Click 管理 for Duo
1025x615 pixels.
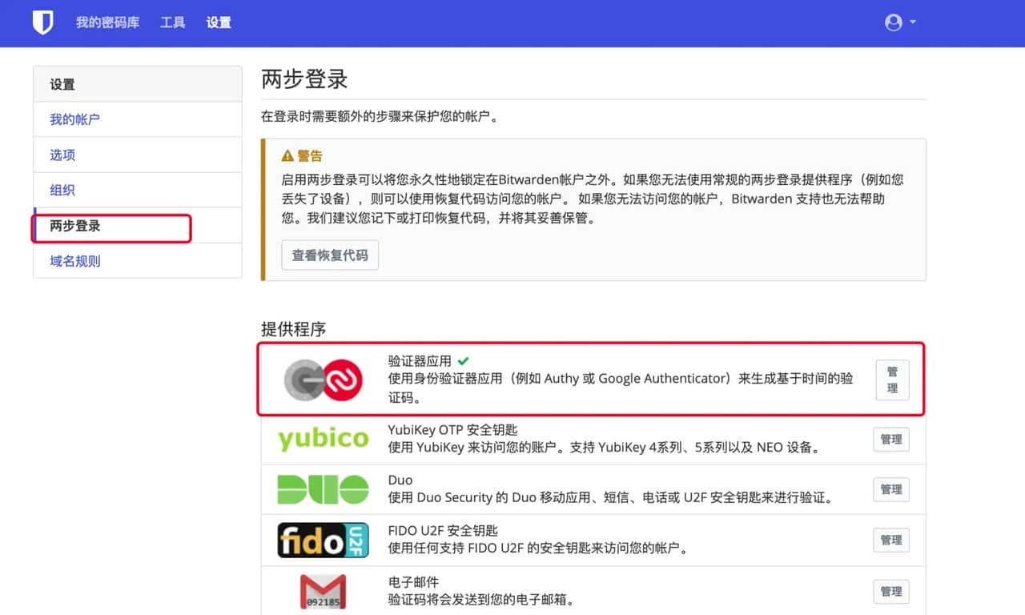pyautogui.click(x=890, y=489)
